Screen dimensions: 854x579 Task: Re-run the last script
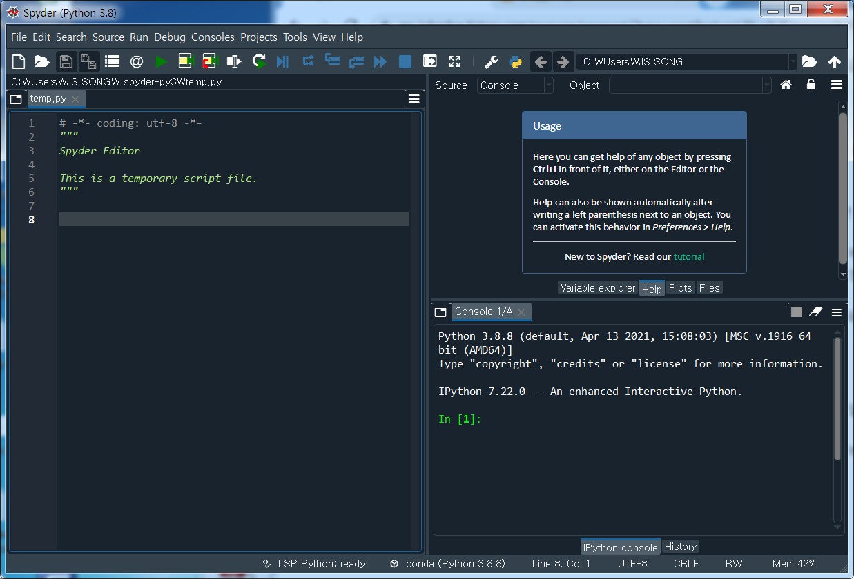[x=259, y=61]
